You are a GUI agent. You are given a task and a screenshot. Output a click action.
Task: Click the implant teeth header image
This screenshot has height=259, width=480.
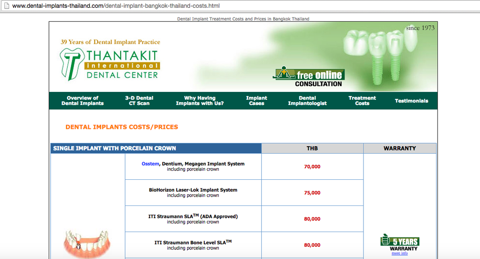[380, 55]
